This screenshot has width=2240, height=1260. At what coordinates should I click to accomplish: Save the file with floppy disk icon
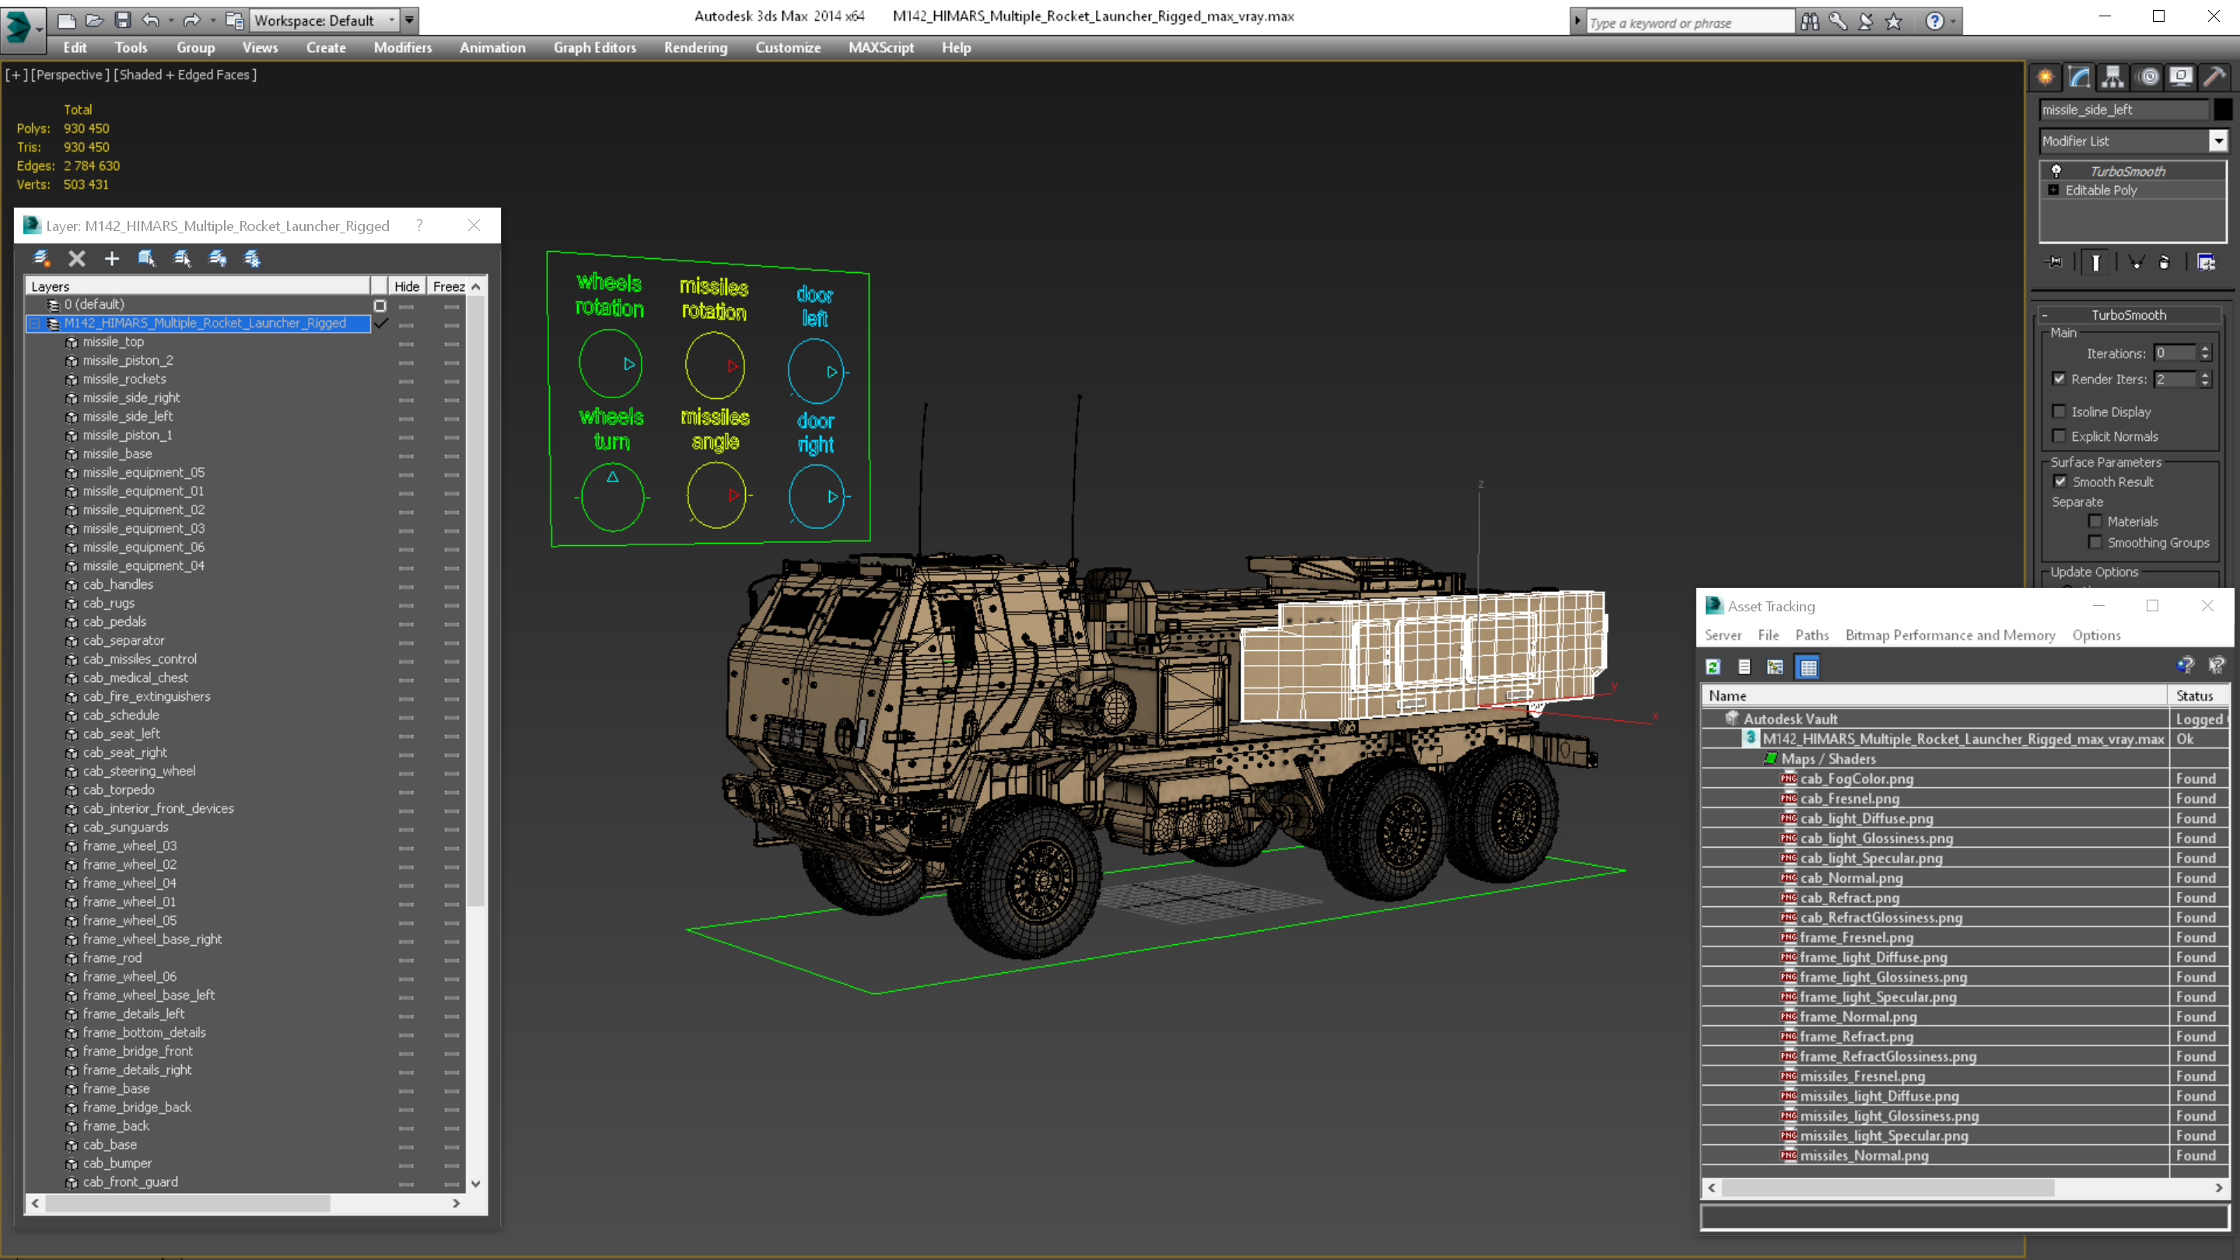click(123, 20)
